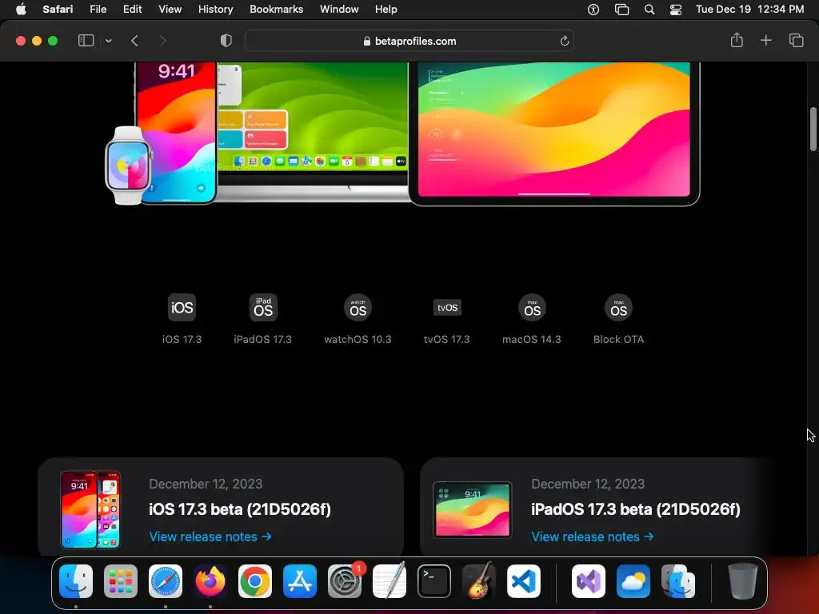
Task: Open TextEdit from the Dock
Action: 390,580
